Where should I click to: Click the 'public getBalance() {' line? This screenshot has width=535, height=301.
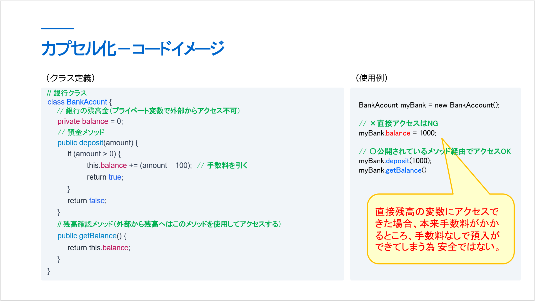click(x=92, y=236)
